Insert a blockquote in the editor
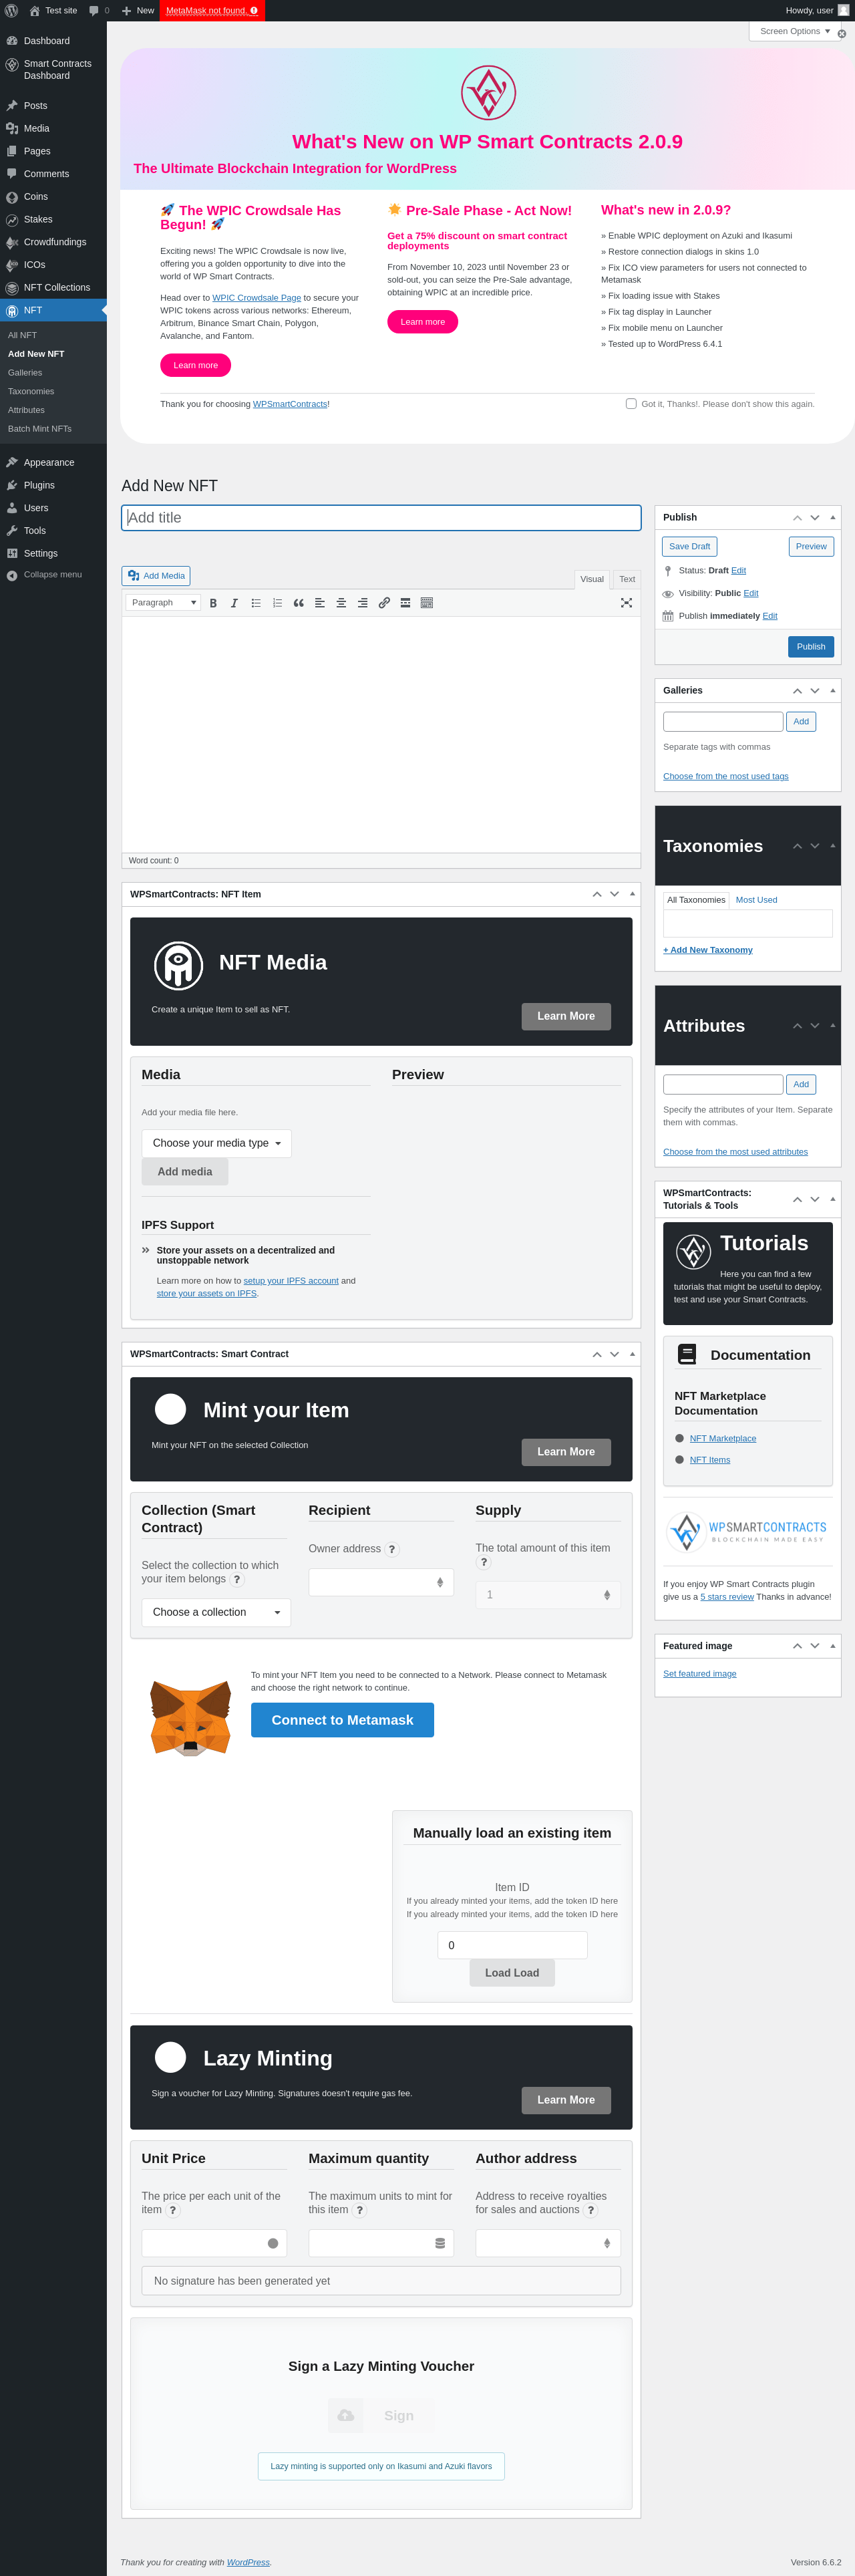The width and height of the screenshot is (855, 2576). click(x=298, y=603)
